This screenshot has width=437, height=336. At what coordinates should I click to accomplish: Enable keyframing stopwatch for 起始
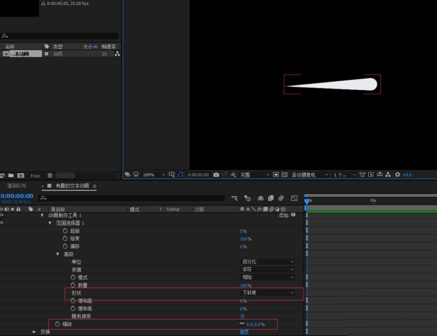point(65,231)
